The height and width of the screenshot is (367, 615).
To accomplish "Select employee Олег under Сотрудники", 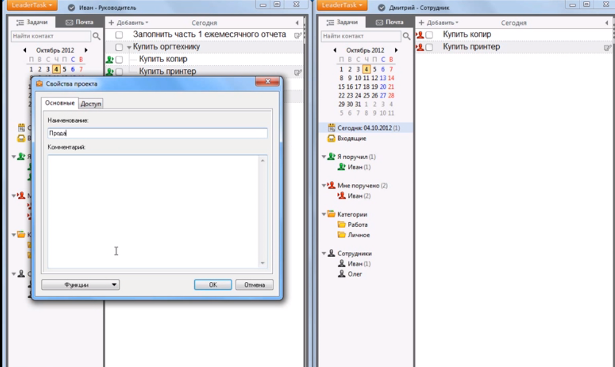I will pyautogui.click(x=354, y=274).
